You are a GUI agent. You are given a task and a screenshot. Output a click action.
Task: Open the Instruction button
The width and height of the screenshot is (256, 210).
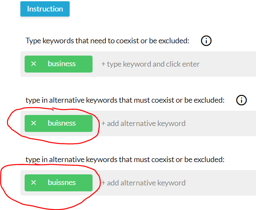(x=45, y=9)
